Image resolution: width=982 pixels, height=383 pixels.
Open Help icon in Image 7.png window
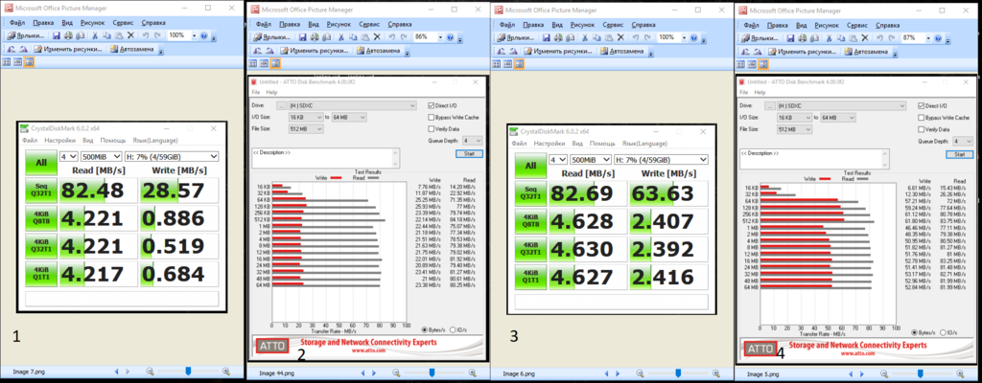point(203,35)
